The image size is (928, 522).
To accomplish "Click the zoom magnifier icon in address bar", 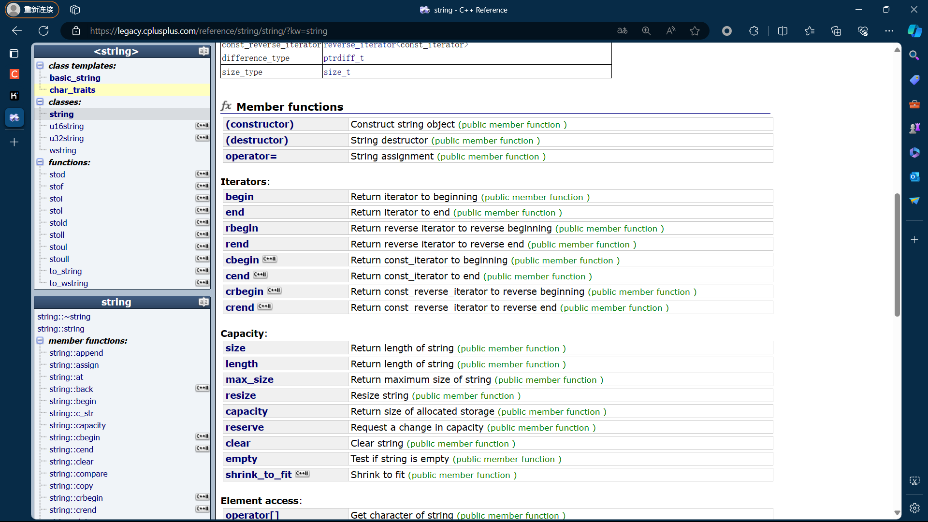I will point(646,31).
